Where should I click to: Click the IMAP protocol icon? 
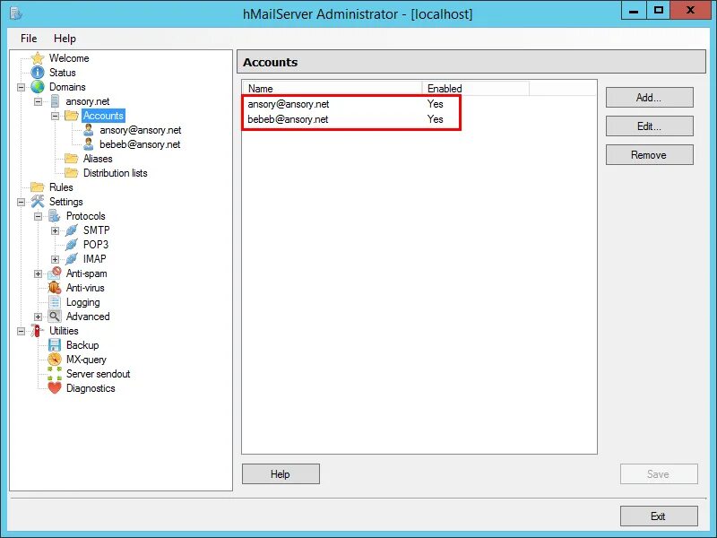72,259
